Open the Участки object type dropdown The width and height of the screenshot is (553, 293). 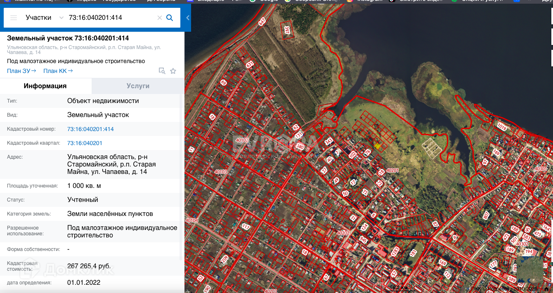[x=44, y=18]
